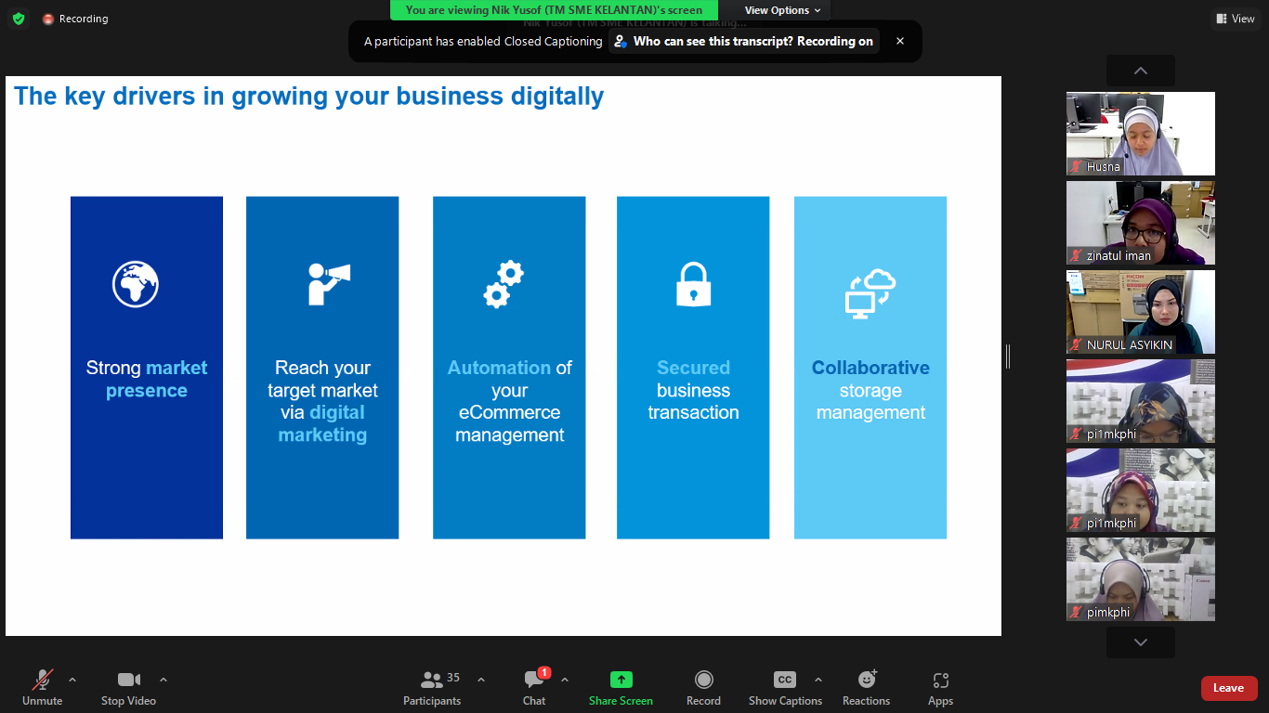Click the green encryption shield icon
The width and height of the screenshot is (1269, 713).
[19, 19]
